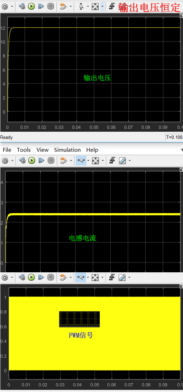This screenshot has height=392, width=183.
Task: Expand scale axes dropdown in inductor current scope
Action: (x=102, y=161)
